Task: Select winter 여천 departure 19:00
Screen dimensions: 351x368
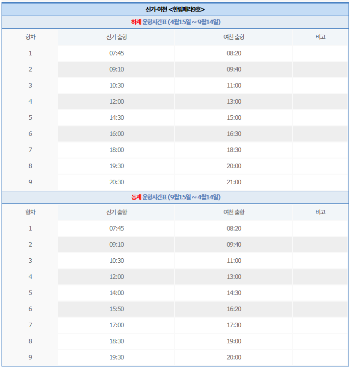Action: point(234,341)
